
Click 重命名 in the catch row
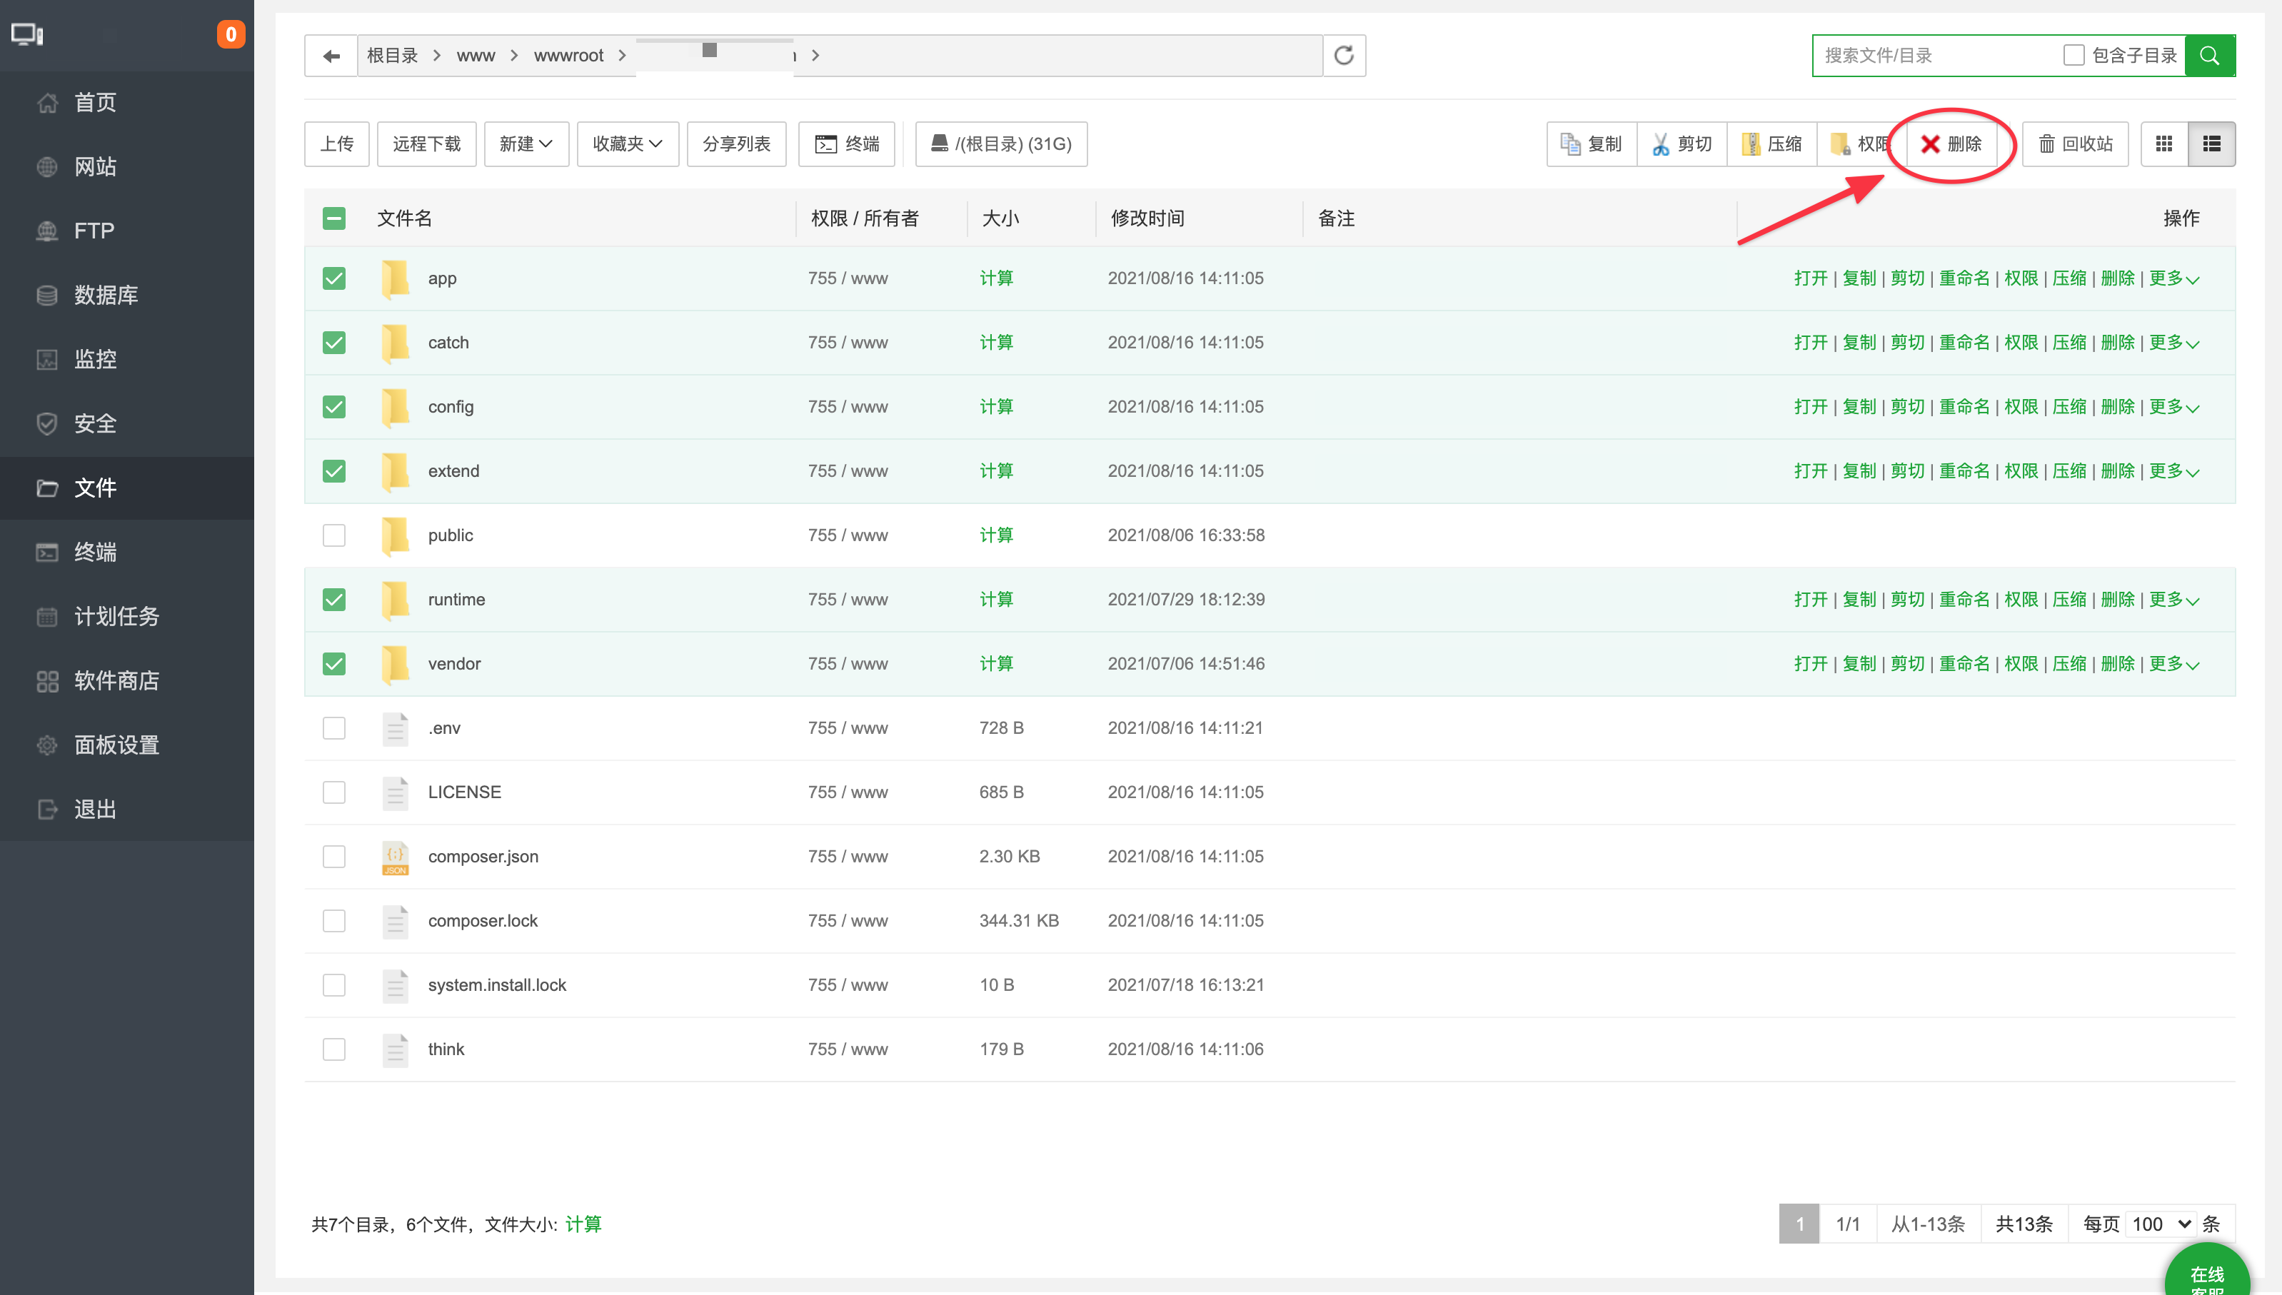(1964, 343)
